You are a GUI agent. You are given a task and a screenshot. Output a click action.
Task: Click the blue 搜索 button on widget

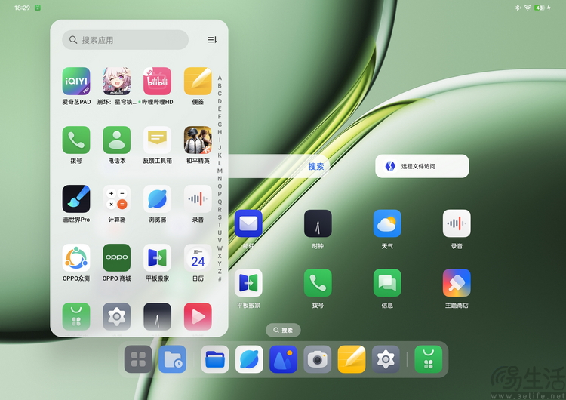[316, 167]
